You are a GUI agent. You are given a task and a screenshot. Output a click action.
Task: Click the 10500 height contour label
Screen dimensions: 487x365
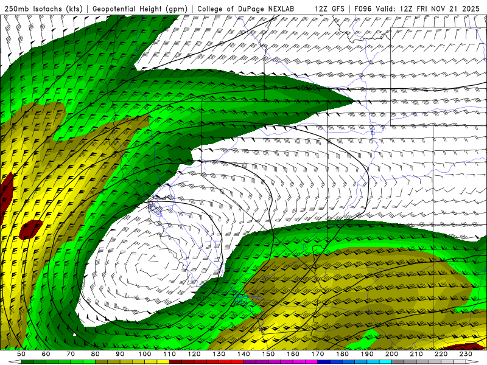point(307,88)
